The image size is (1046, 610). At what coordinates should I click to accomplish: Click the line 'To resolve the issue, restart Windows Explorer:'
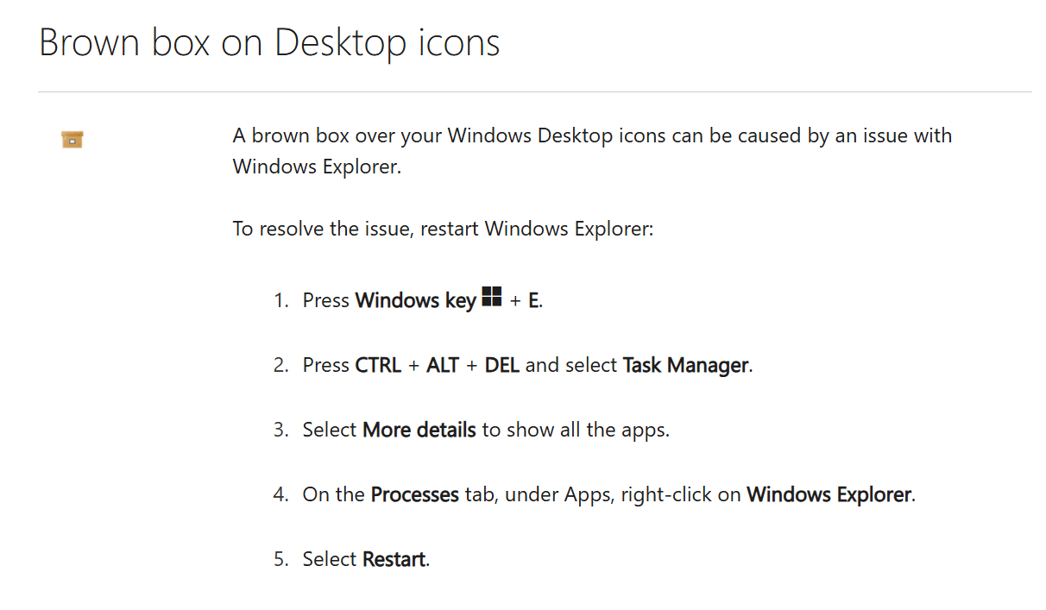(x=444, y=230)
